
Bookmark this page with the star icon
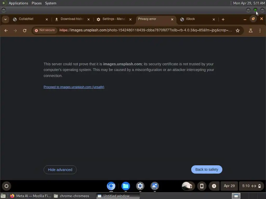238,31
